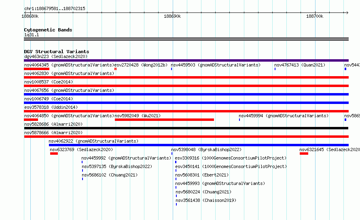Open nsv5878666 (Almarri2020) label
The width and height of the screenshot is (360, 220).
(x=53, y=133)
